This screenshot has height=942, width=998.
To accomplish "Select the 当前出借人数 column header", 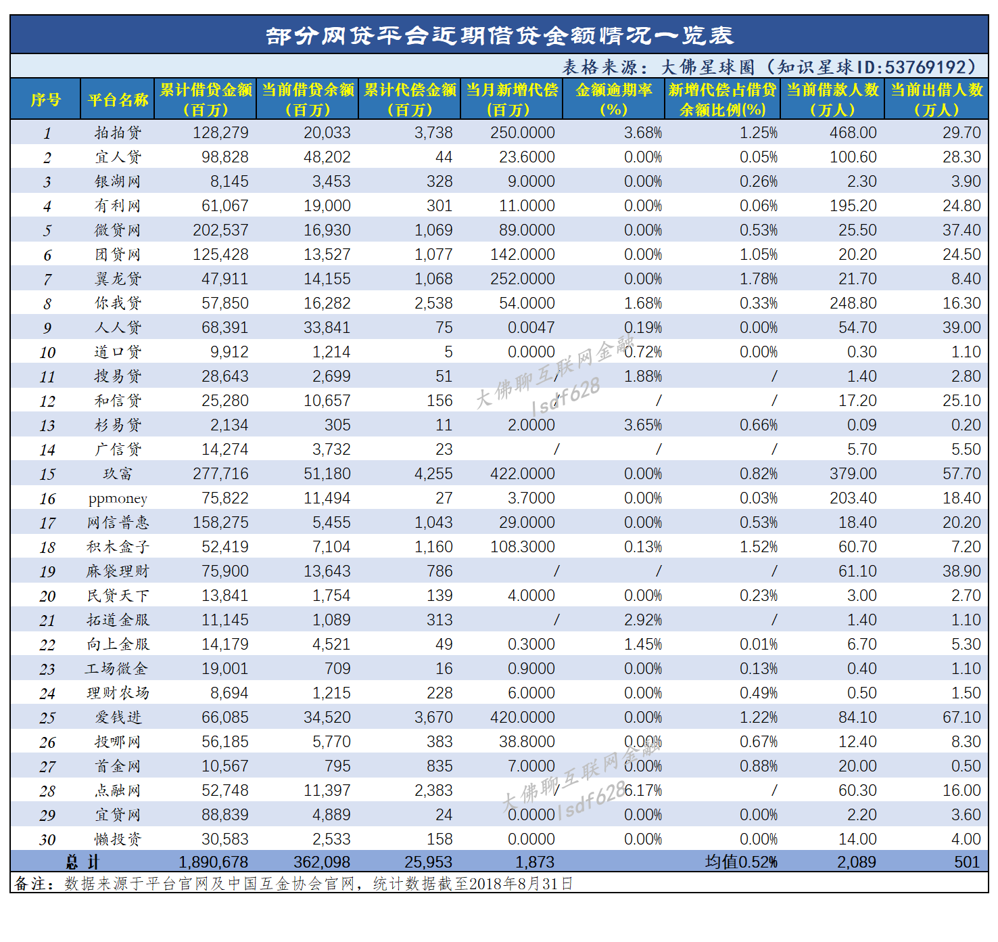I will [936, 99].
